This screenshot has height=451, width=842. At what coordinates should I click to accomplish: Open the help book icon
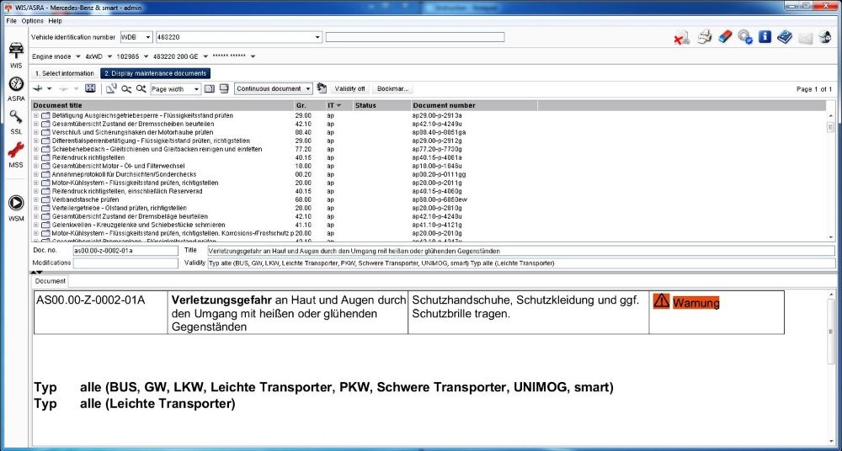pos(785,37)
